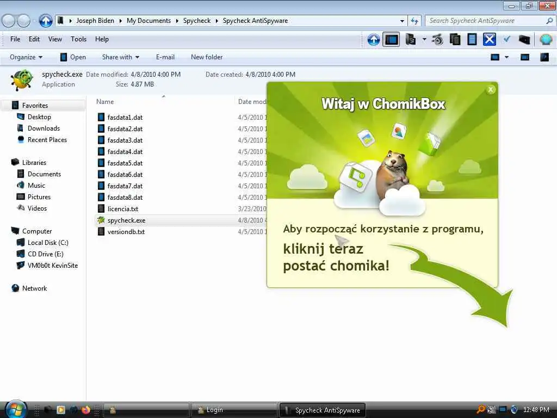Click the zipped folder toolbar icon

411,39
